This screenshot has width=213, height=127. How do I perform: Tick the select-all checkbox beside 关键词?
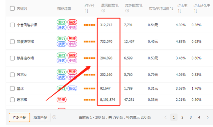tap(12, 8)
